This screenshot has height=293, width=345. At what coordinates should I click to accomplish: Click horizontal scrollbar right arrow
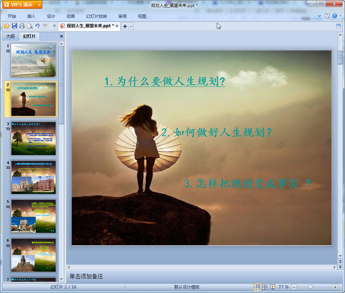click(335, 267)
